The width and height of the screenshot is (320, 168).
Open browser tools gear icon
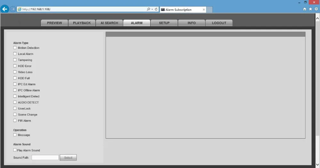tap(316, 9)
